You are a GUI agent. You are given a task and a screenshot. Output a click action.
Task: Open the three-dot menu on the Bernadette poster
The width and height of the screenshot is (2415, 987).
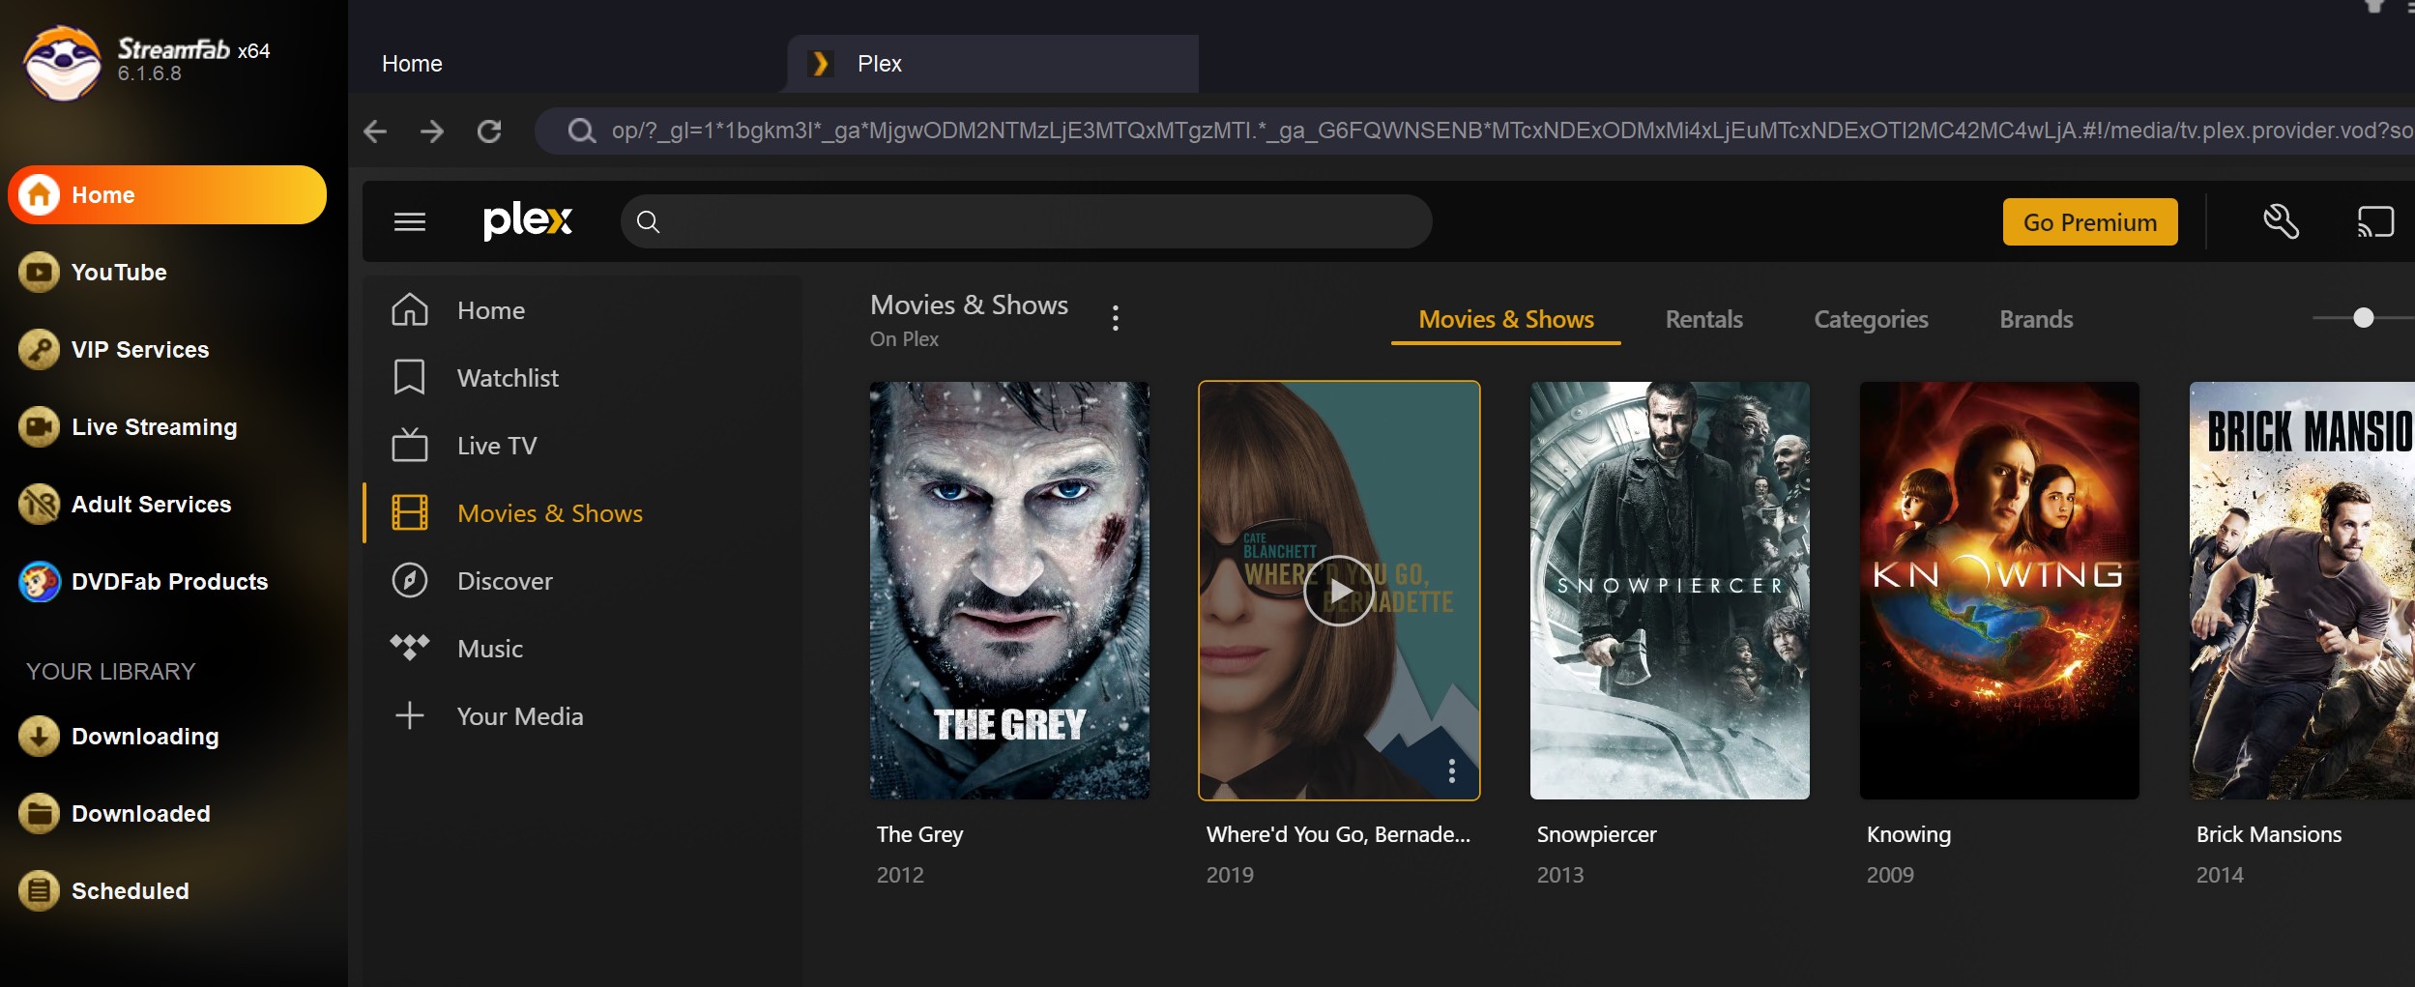(x=1451, y=770)
